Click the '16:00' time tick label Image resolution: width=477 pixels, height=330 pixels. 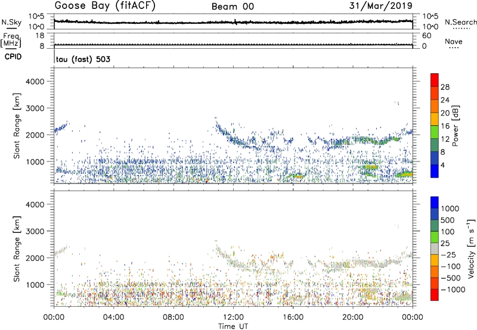(293, 317)
